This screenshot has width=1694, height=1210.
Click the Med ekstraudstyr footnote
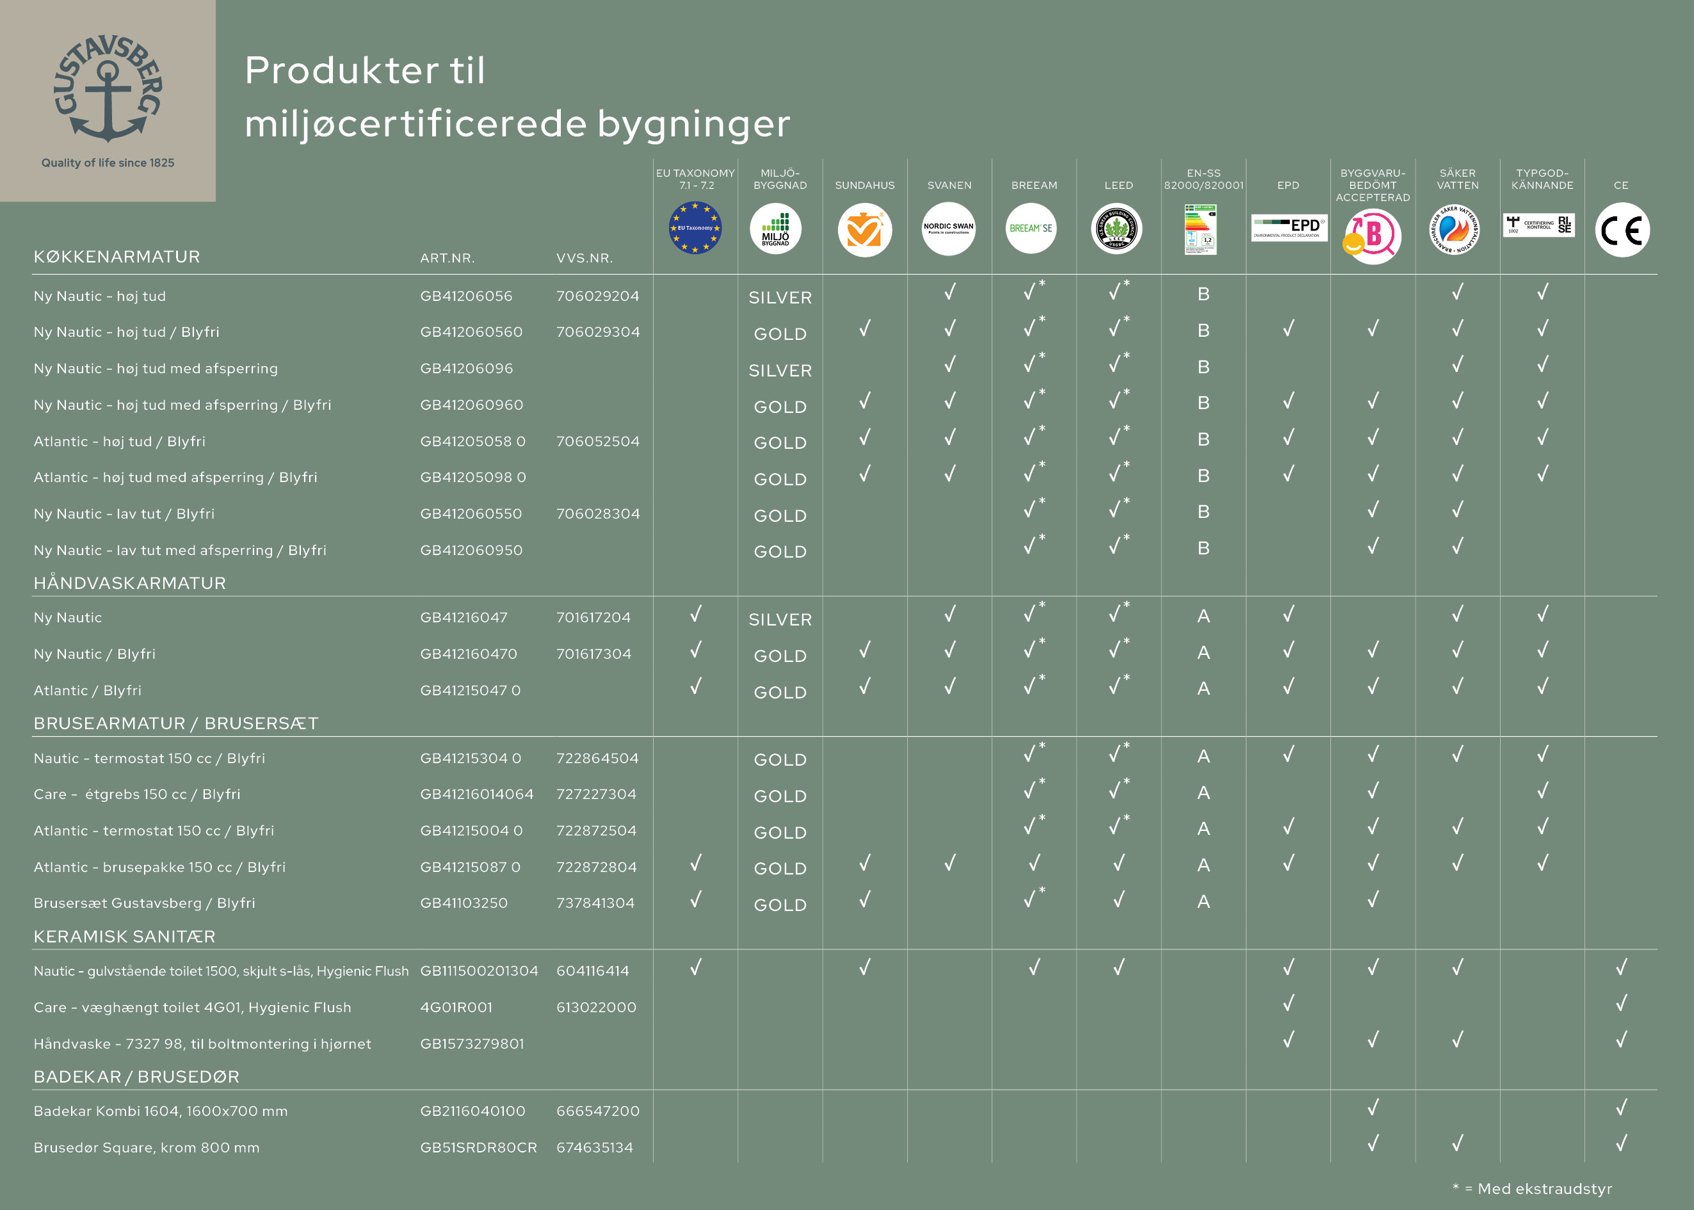(x=1533, y=1188)
